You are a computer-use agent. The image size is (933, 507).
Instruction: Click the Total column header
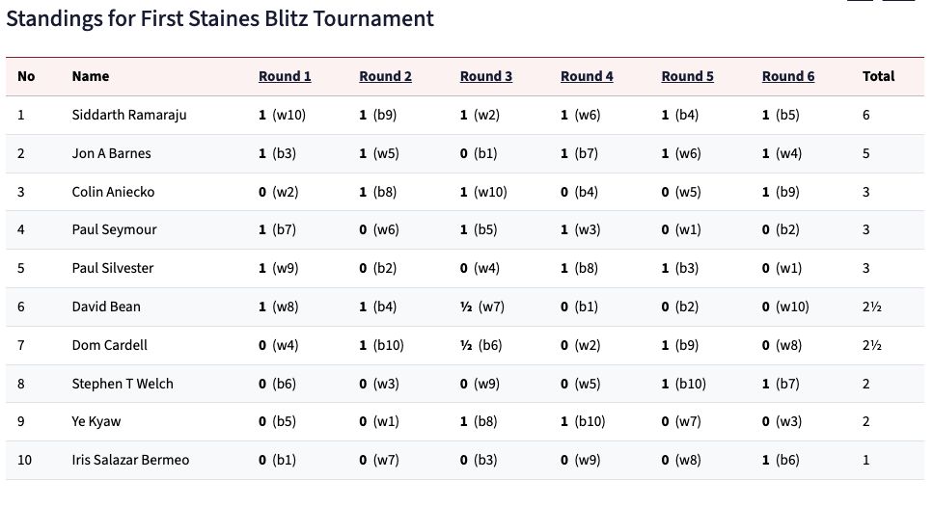(x=878, y=76)
